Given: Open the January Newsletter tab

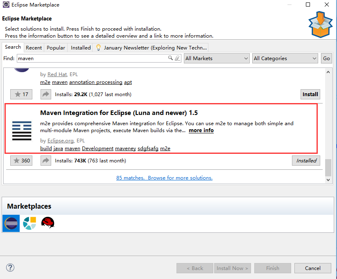Looking at the screenshot, I should tap(151, 48).
